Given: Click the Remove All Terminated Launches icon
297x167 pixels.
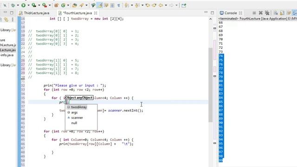Looking at the screenshot, I should (267, 13).
